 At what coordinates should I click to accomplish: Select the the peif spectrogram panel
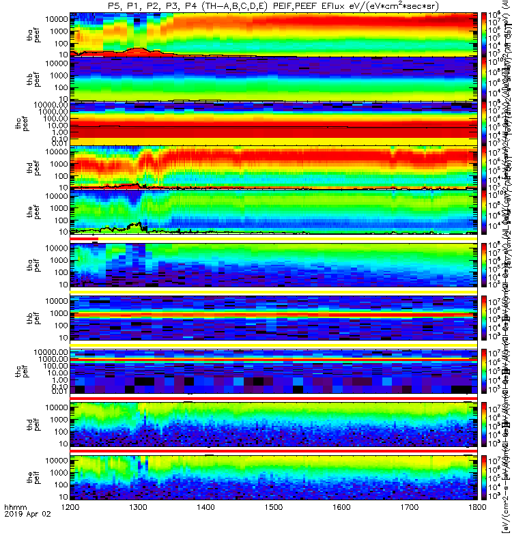click(x=274, y=477)
